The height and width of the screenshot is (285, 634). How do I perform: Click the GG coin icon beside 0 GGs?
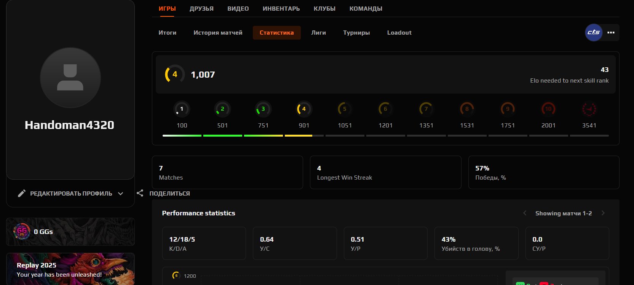[x=22, y=231]
